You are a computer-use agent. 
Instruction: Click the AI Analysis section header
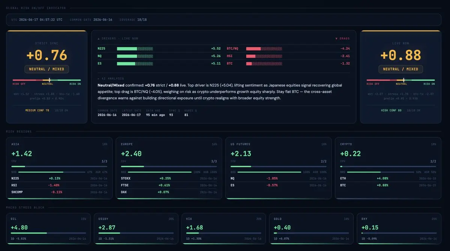111,78
